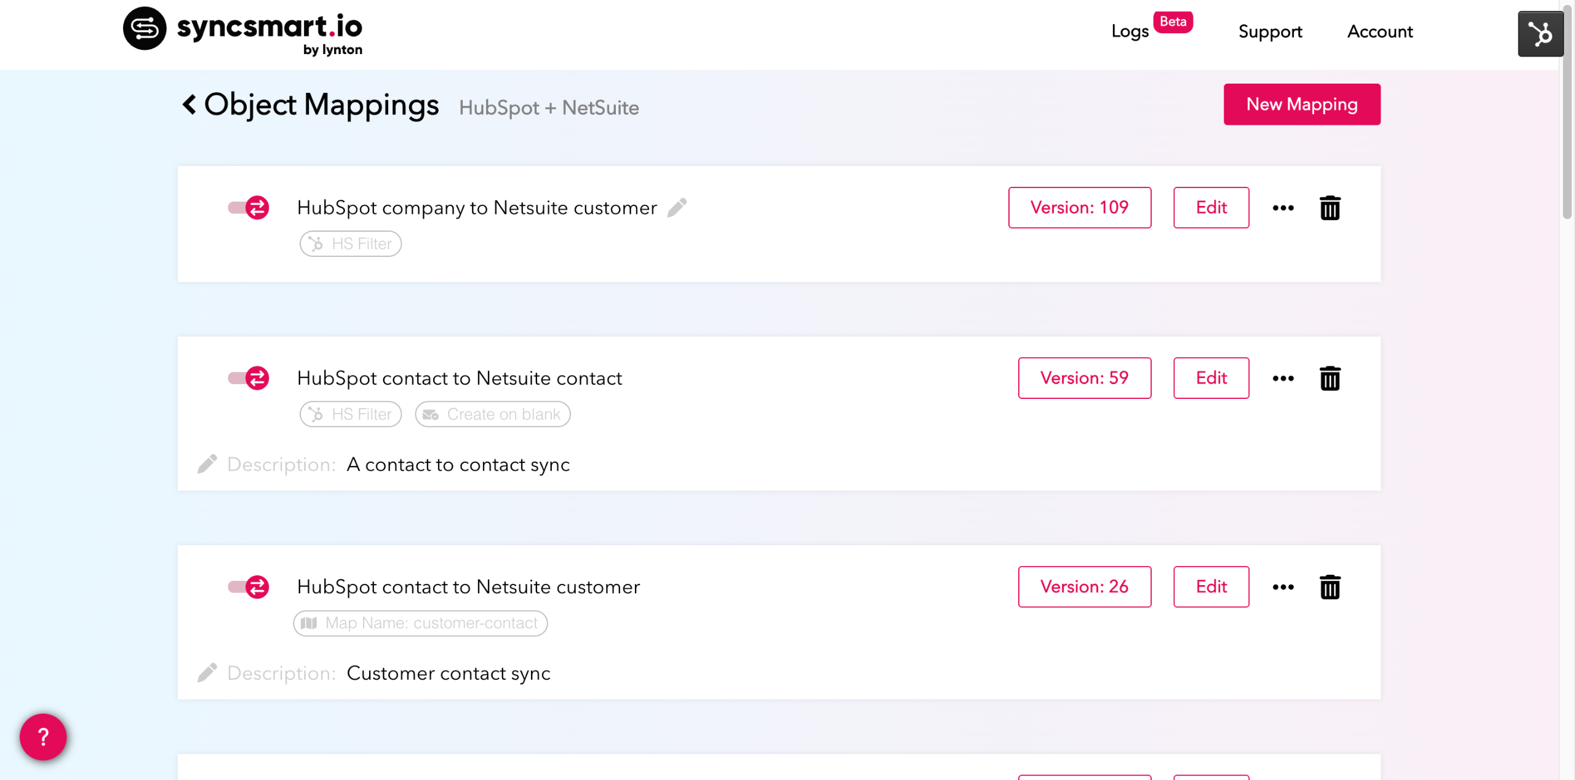The image size is (1575, 780).
Task: Toggle the HubSpot contact to Netsuite contact sync
Action: (x=249, y=378)
